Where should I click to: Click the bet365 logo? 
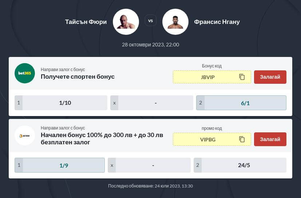[25, 73]
